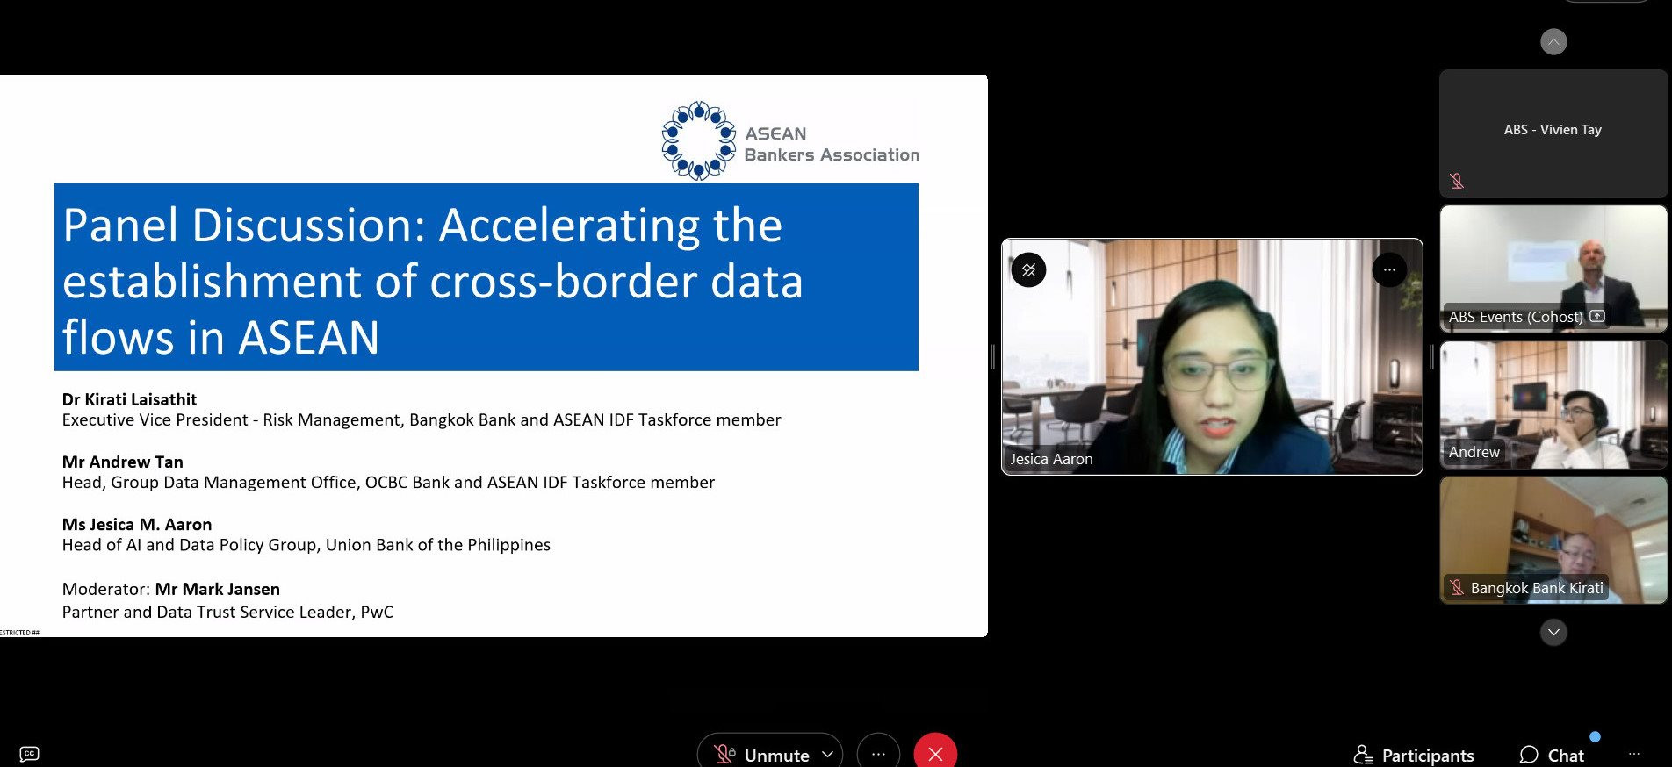Select Bangkok Bank Kirati video thumbnail
The image size is (1672, 767).
[1553, 540]
